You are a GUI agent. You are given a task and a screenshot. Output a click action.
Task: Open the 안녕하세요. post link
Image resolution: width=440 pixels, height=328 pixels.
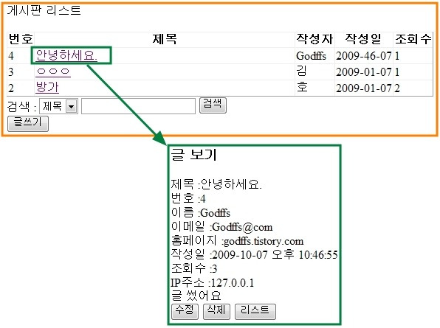click(66, 55)
